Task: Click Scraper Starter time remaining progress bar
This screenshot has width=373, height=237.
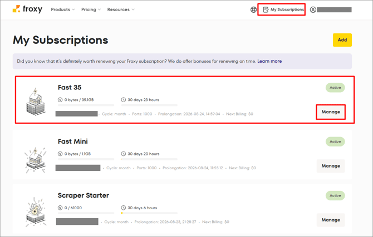Action: (x=149, y=213)
